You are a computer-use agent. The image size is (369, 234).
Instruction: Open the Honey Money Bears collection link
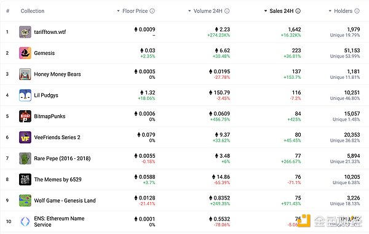pos(57,75)
